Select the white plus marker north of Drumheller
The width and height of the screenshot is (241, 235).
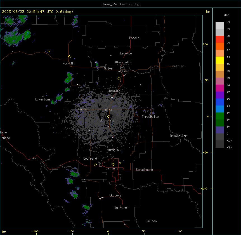coord(171,105)
